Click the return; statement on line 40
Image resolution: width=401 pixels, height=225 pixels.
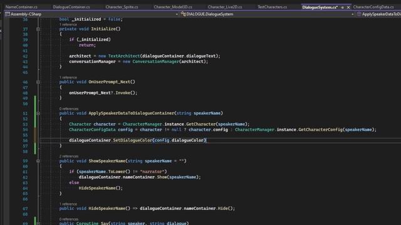(x=87, y=45)
